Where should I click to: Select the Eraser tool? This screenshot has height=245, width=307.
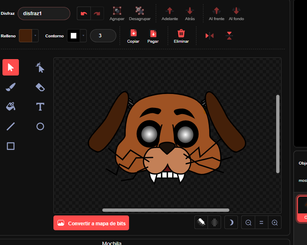(x=40, y=87)
